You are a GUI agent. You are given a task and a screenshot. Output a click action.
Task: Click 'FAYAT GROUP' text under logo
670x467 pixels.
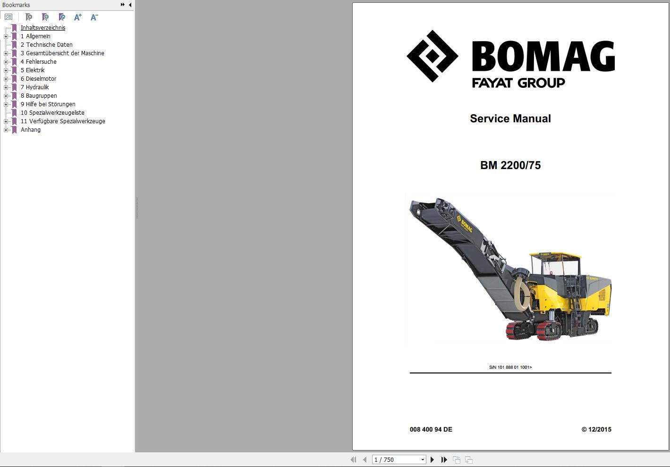(518, 83)
